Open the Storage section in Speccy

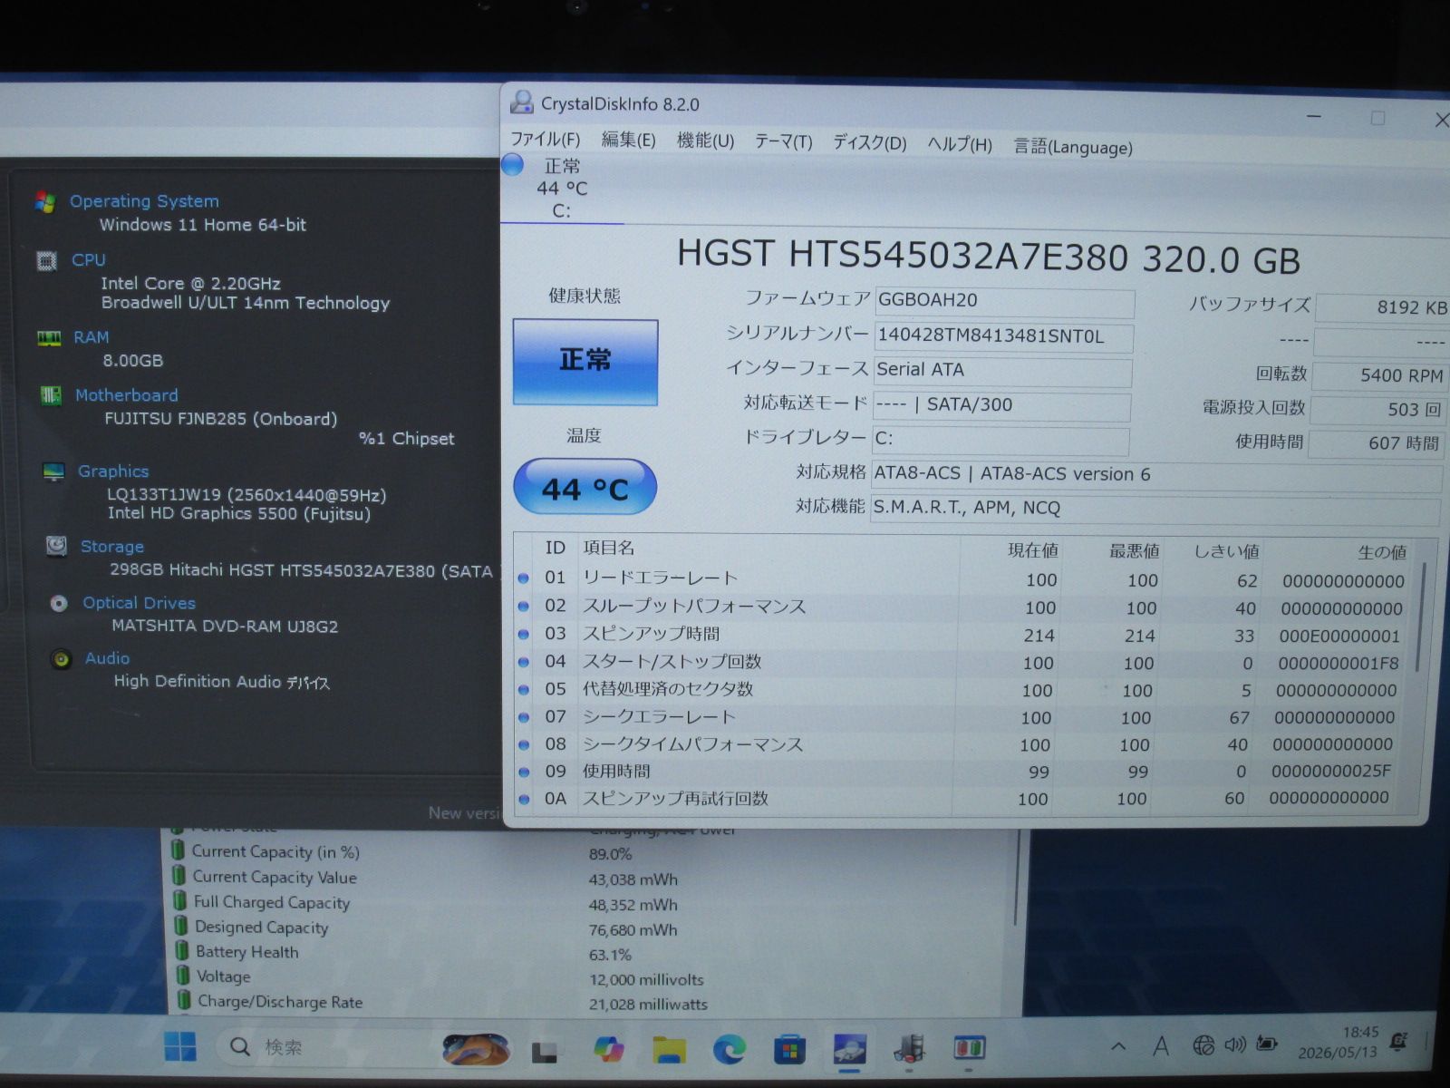(112, 547)
